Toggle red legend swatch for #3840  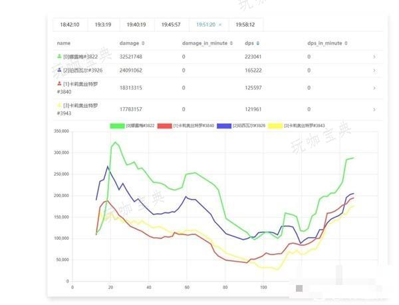(x=165, y=126)
